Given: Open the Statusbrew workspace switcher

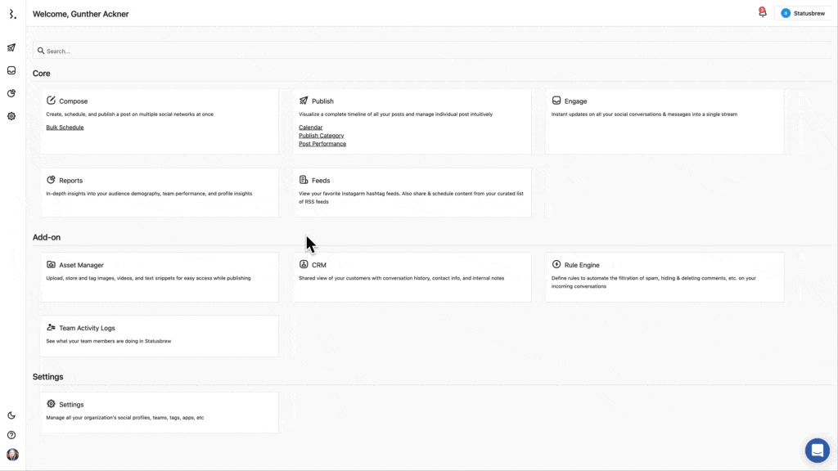Looking at the screenshot, I should (803, 12).
